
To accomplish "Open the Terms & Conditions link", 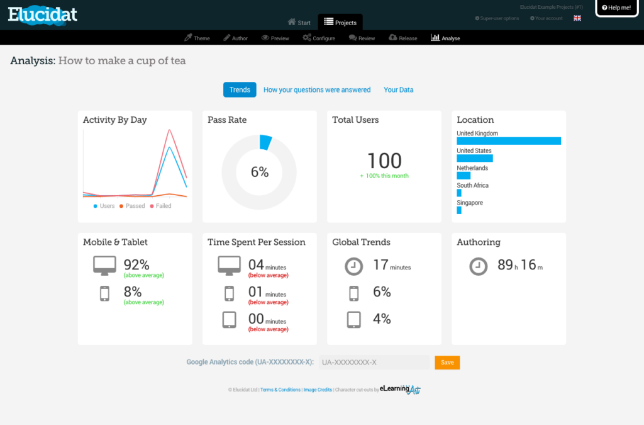I will [x=280, y=390].
